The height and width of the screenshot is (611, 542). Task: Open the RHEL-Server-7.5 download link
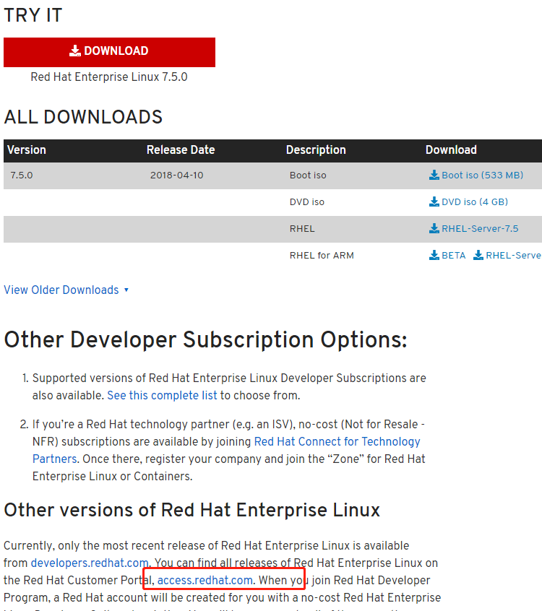(480, 229)
